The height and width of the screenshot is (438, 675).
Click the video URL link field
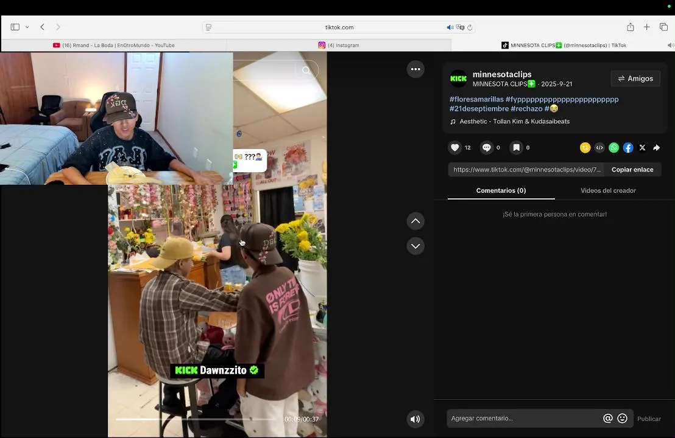pos(526,170)
